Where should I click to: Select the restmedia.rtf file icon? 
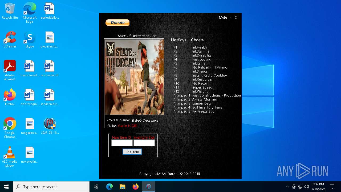50,69
